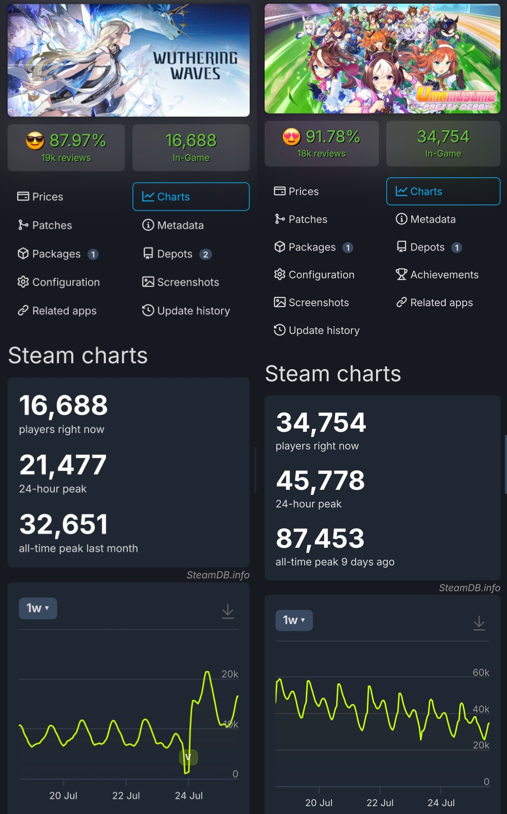The height and width of the screenshot is (814, 507).
Task: Open Patches for Umamusume
Action: coord(300,219)
